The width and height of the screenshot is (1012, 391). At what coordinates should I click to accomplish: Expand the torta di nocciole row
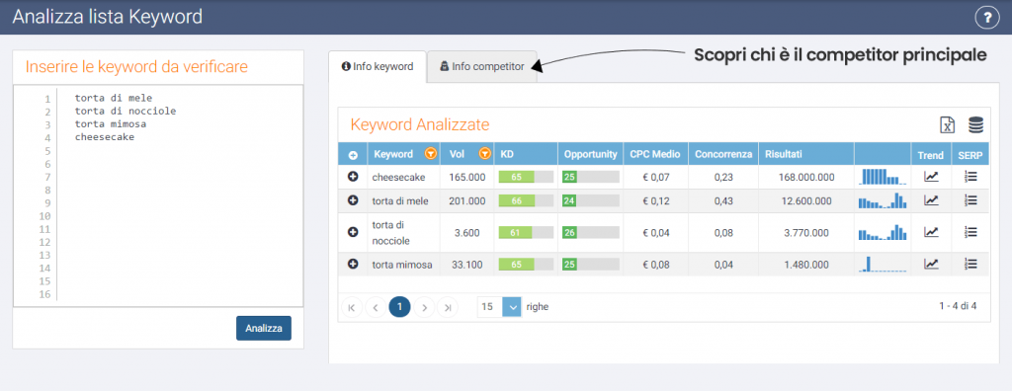click(x=353, y=232)
